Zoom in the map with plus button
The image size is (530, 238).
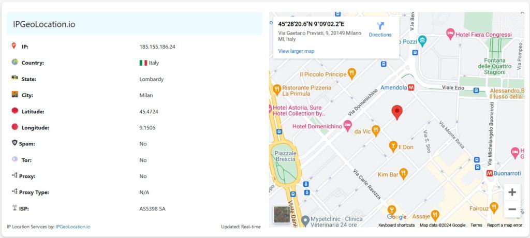[x=512, y=192]
